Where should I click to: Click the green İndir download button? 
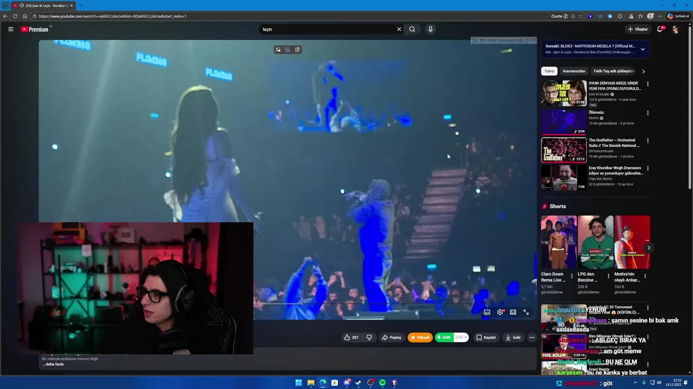pyautogui.click(x=444, y=338)
